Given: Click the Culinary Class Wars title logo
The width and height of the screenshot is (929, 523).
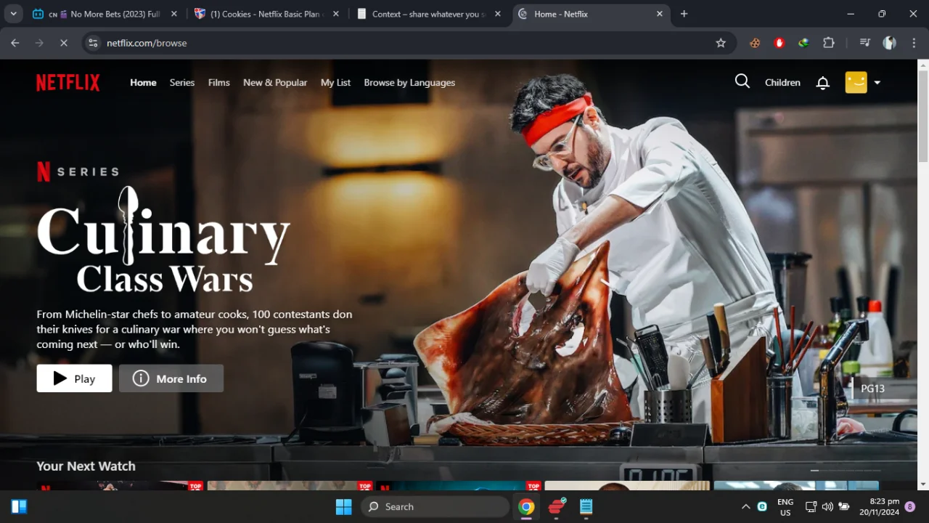Looking at the screenshot, I should (163, 240).
